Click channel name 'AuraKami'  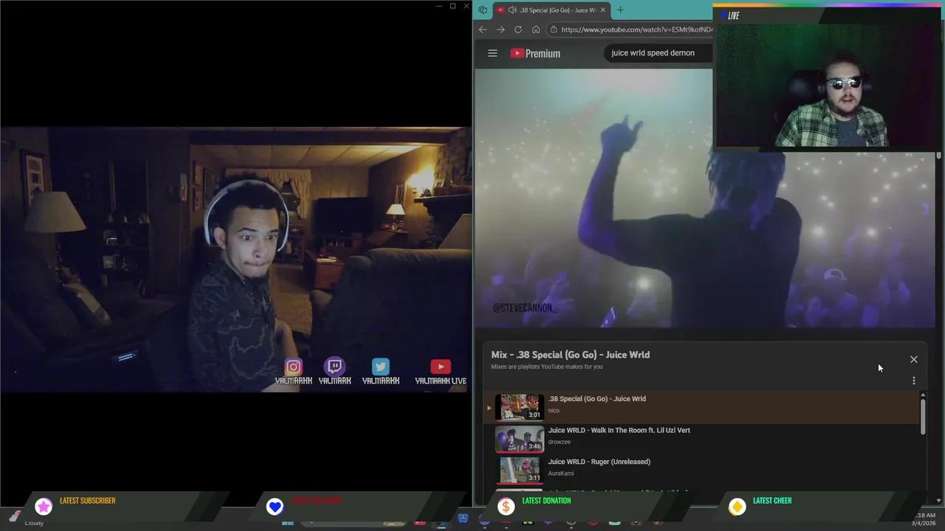560,473
